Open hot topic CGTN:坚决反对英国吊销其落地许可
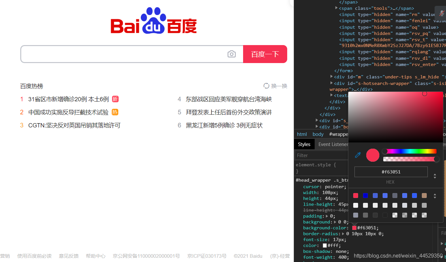The width and height of the screenshot is (446, 262). tap(74, 125)
